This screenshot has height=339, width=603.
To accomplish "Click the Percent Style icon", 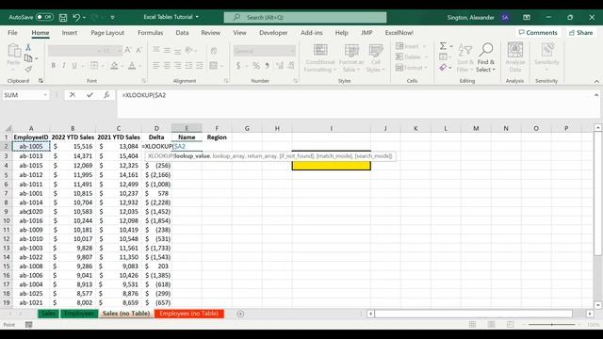I will (x=255, y=66).
